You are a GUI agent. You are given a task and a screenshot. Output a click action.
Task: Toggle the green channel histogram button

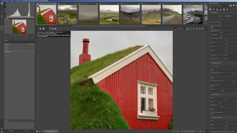(x=5, y=5)
